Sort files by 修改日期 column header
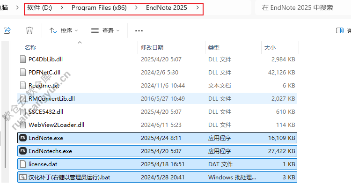Viewport: 351px width, 192px height. [152, 48]
